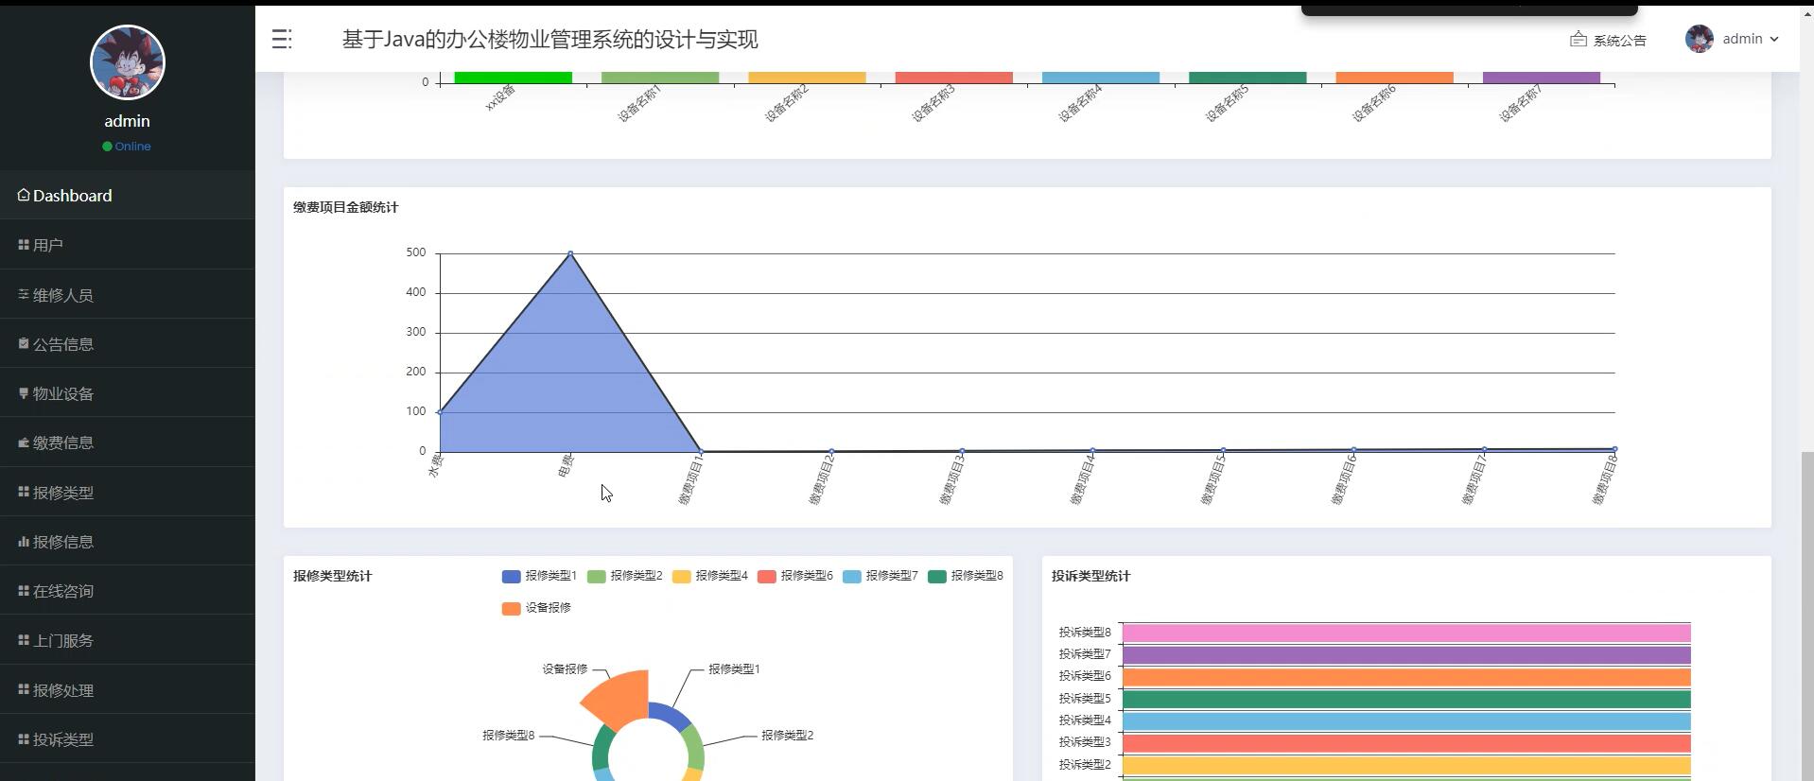Click the grid icon beside 报修处理
This screenshot has width=1814, height=781.
click(x=24, y=689)
